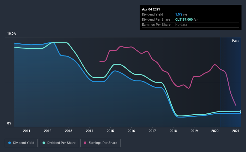
Task: Click the 0% y-axis label
Action: click(9, 124)
